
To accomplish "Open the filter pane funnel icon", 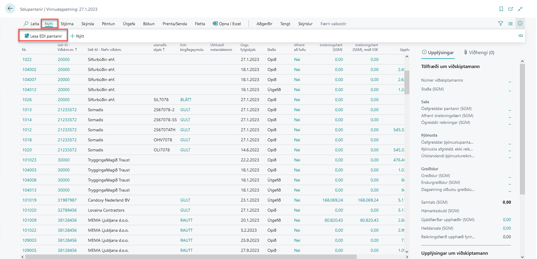I will (501, 24).
